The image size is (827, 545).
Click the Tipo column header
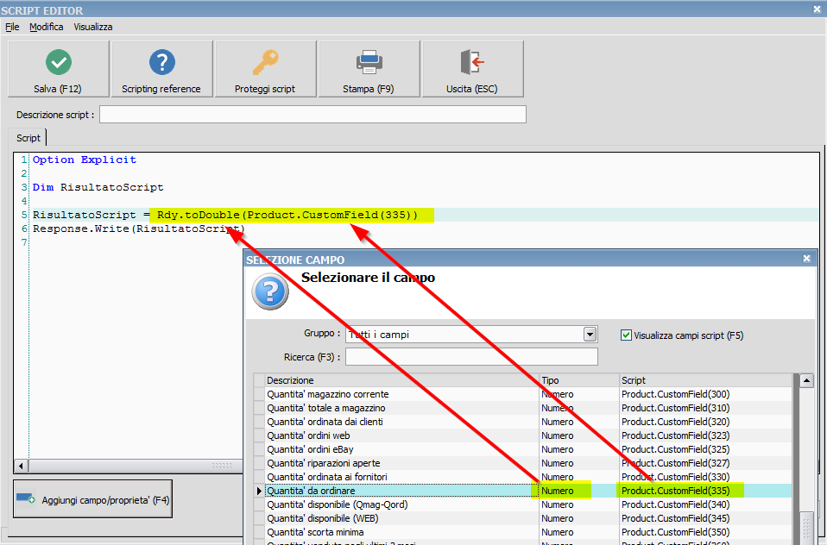tap(579, 380)
